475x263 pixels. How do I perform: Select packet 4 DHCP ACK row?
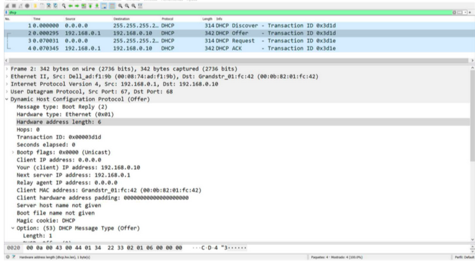coord(239,48)
